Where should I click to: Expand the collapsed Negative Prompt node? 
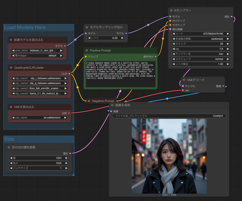point(88,101)
